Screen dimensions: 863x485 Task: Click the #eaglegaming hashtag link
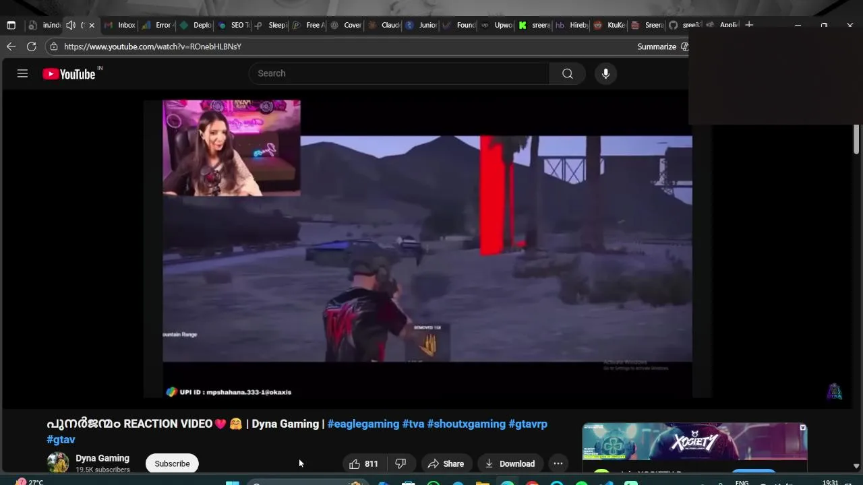[363, 424]
